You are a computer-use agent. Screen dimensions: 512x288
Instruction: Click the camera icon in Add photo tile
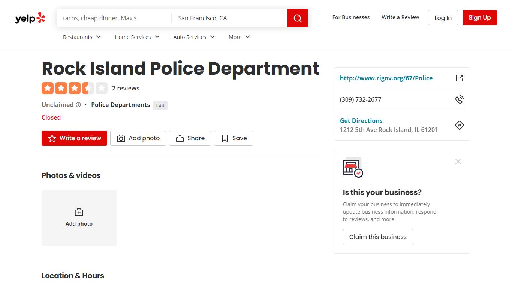(79, 212)
